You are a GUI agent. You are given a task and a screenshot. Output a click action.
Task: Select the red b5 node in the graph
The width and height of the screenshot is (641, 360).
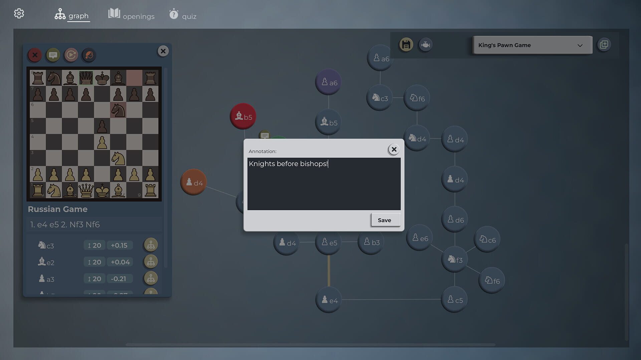243,116
